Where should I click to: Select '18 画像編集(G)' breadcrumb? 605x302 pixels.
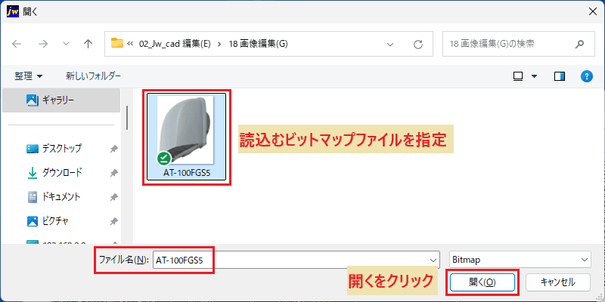[259, 44]
